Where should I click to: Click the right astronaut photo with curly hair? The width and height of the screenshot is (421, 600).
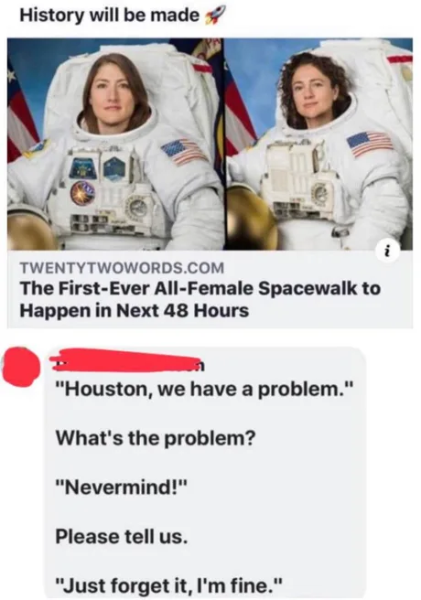click(318, 144)
